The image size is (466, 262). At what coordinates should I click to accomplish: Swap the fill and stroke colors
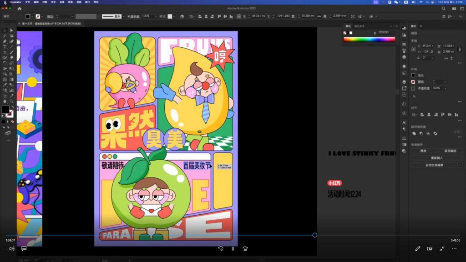pos(12,106)
